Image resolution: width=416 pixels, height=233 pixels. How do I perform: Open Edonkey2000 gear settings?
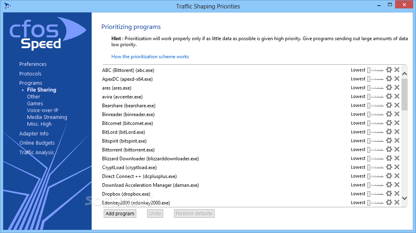tap(389, 202)
